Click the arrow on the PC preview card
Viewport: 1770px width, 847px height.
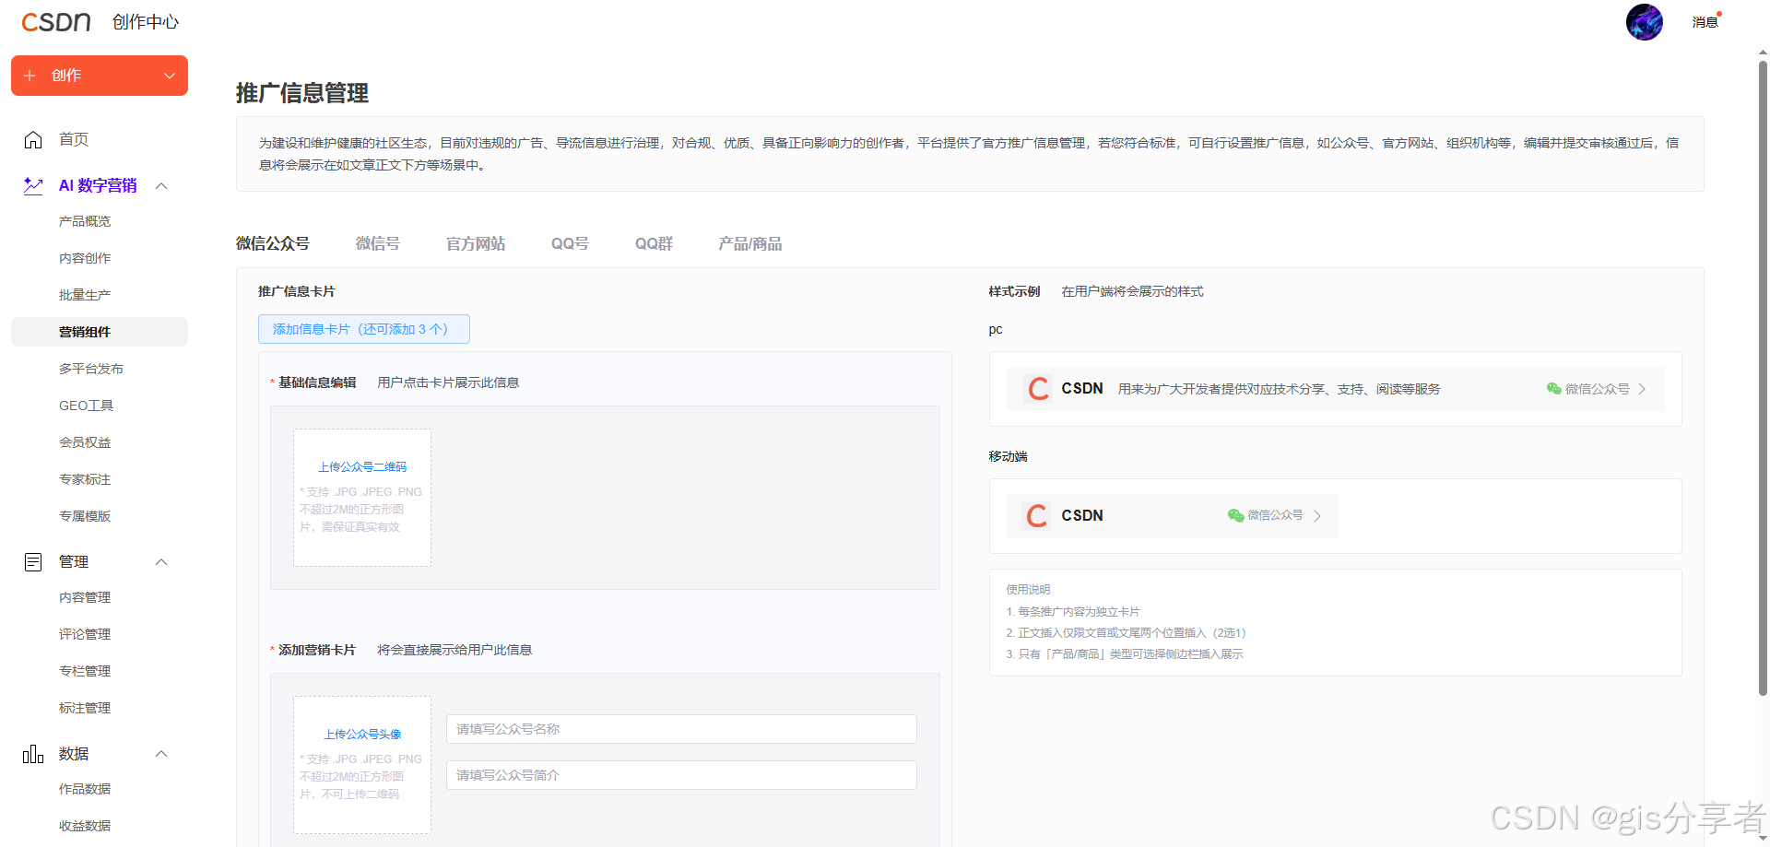[x=1642, y=389]
